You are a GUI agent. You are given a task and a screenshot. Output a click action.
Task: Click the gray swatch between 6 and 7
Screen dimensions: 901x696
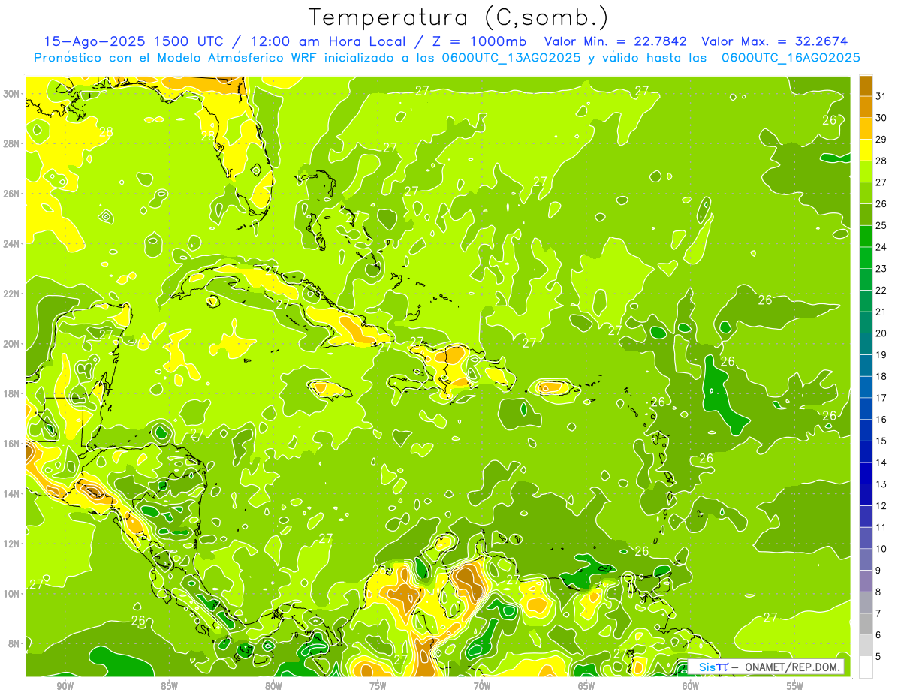866,625
